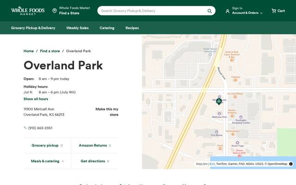The height and width of the screenshot is (185, 296).
Task: Open Grocery pickup link
Action: (x=47, y=145)
